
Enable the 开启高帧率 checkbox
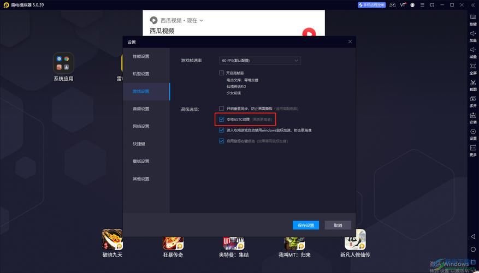(x=222, y=73)
